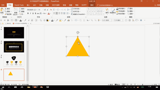Click the shape width field 7.59 厘米

118,20
